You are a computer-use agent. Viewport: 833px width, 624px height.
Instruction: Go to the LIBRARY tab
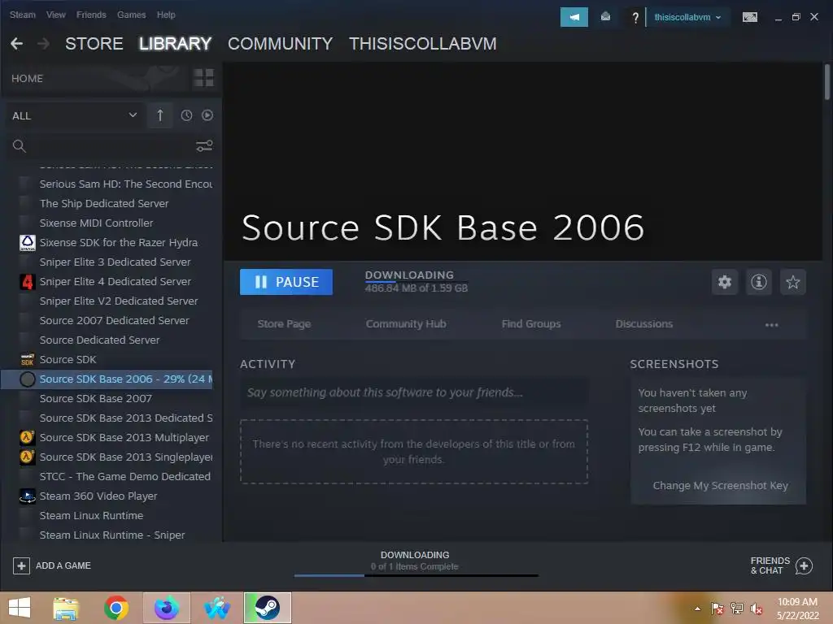pos(176,44)
